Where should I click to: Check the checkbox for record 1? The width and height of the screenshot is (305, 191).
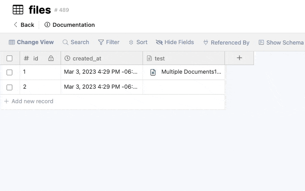(10, 72)
